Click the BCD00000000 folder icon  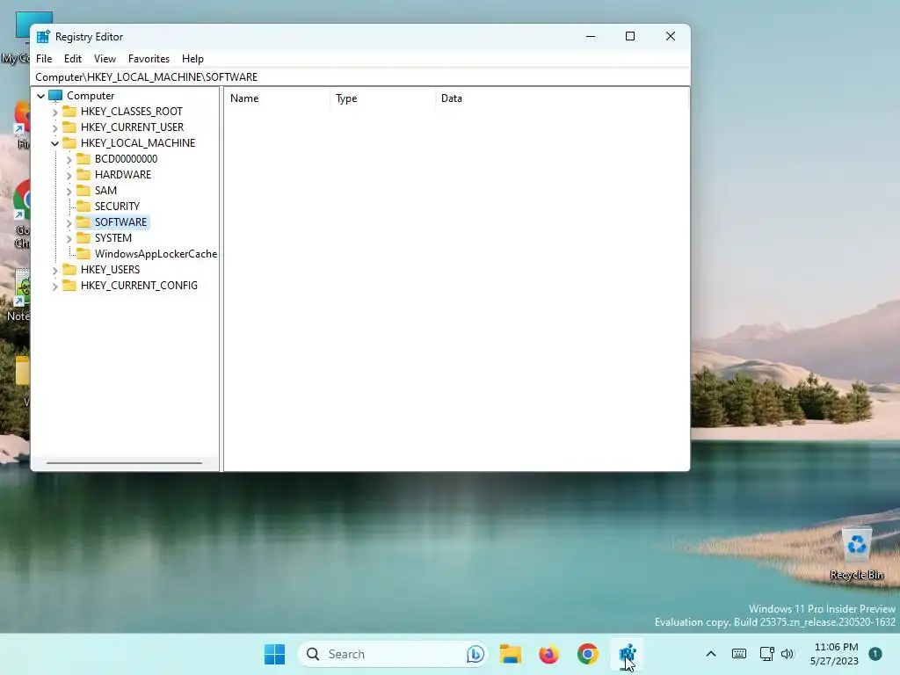(83, 158)
